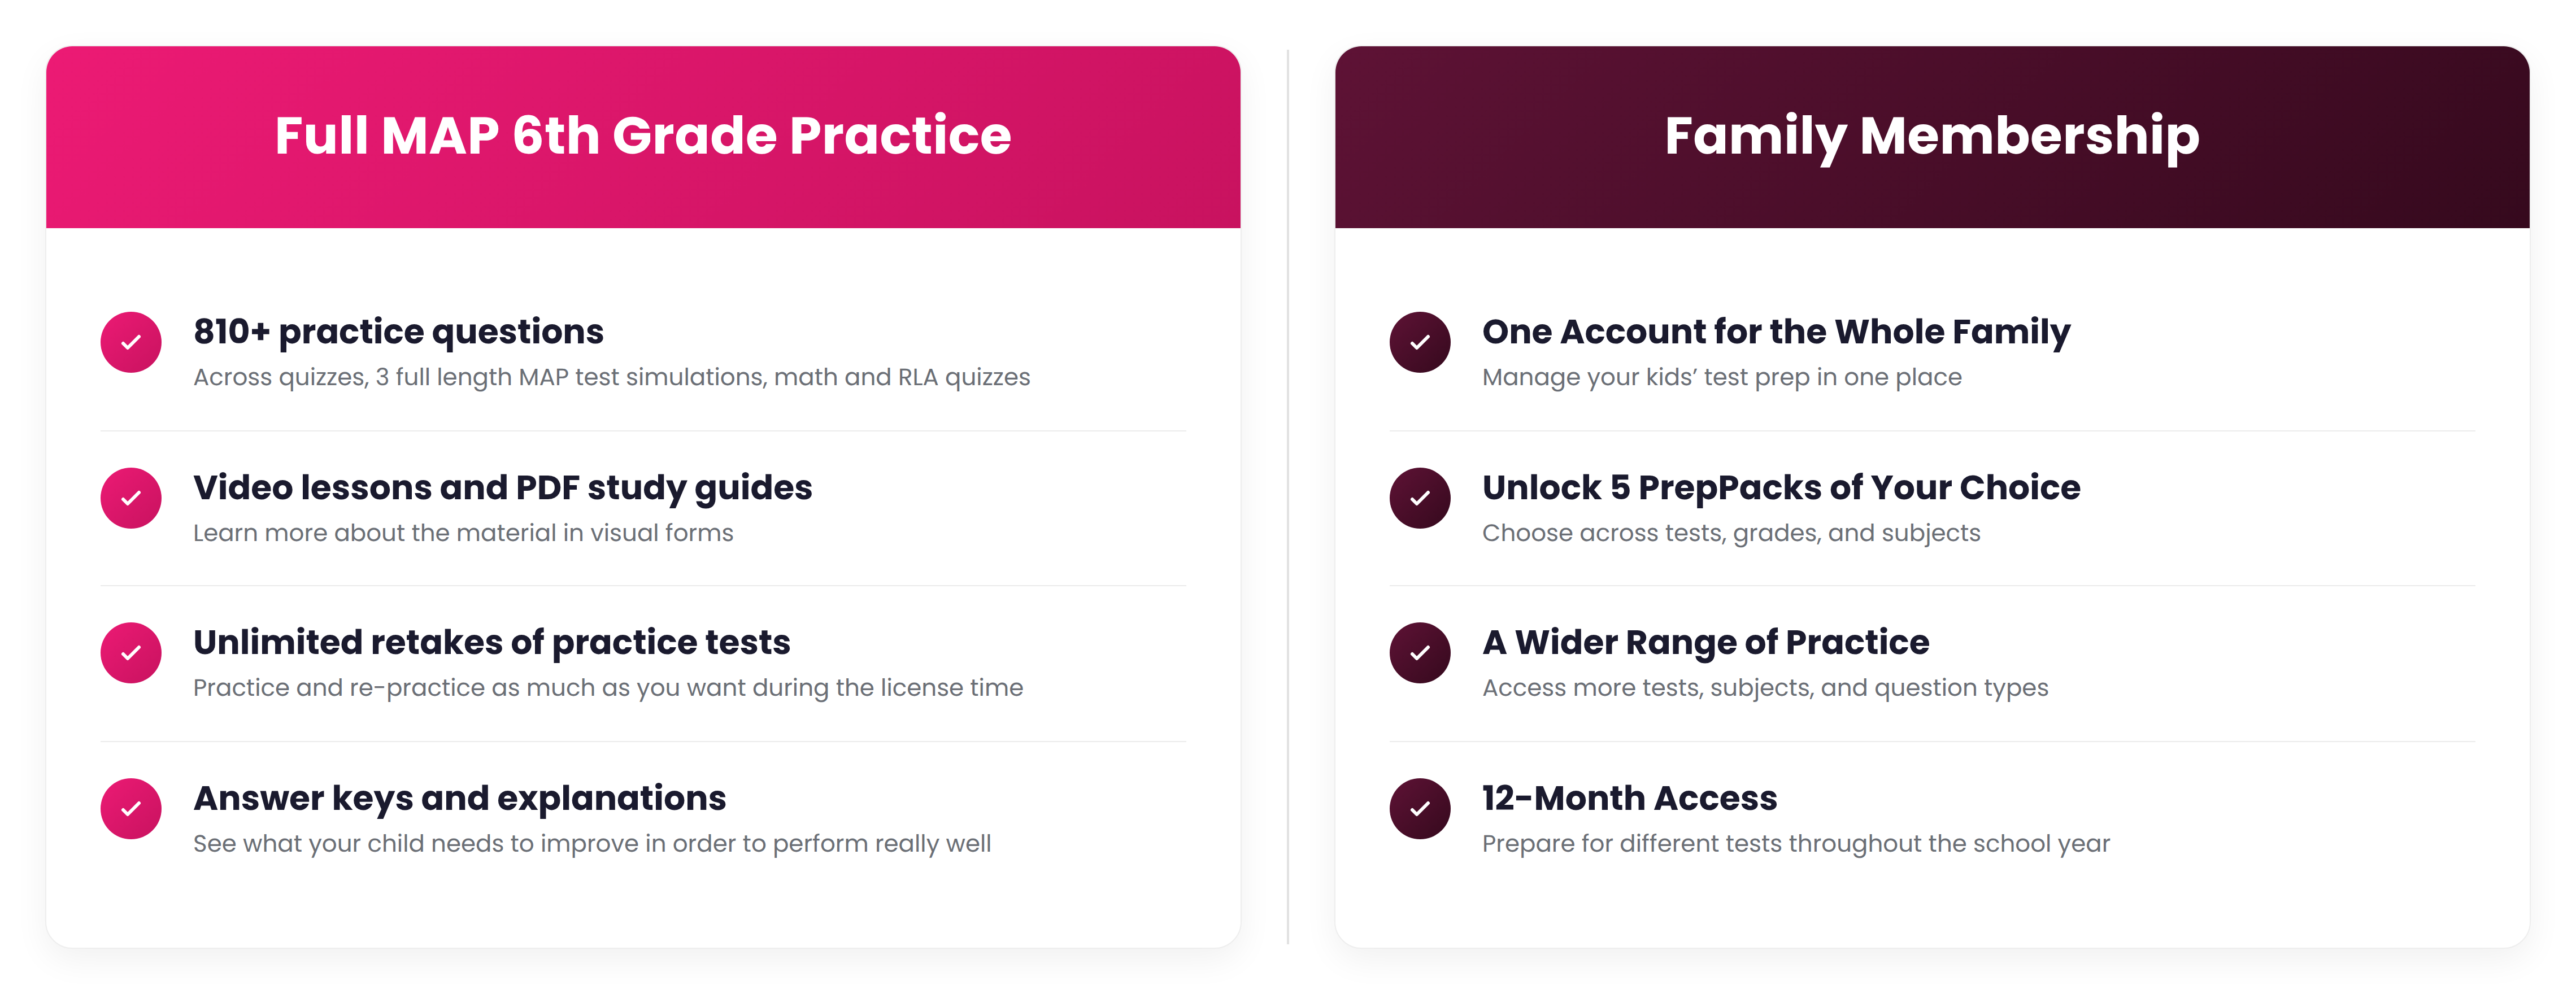The width and height of the screenshot is (2576, 994).
Task: Click dark checkmark beside One Account for Family
Action: click(x=1420, y=342)
